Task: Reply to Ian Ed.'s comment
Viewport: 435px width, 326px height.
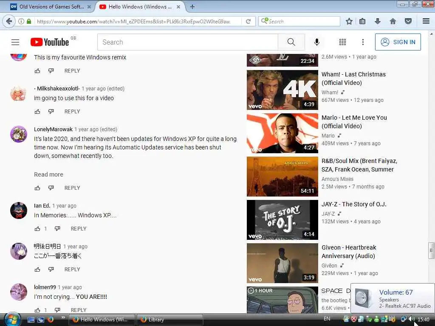Action: 79,229
